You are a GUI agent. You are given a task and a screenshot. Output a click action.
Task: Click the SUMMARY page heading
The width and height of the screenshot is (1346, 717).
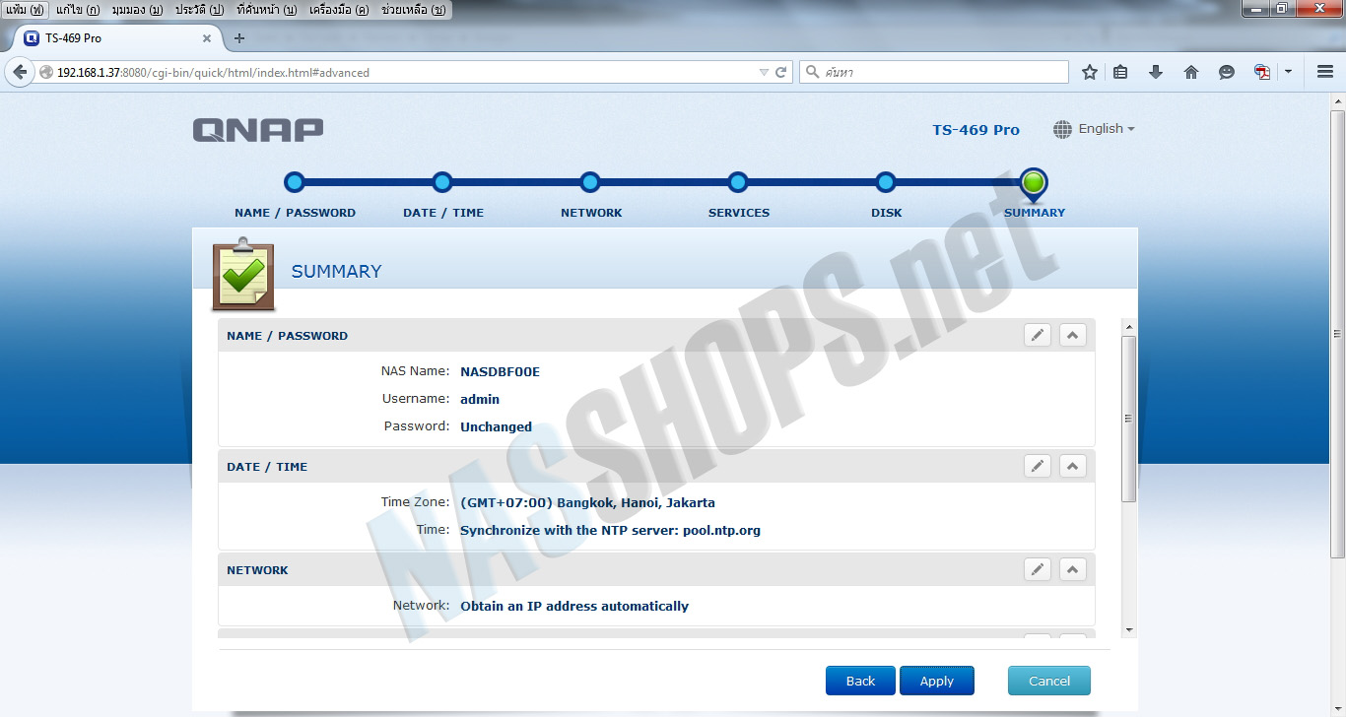tap(336, 271)
